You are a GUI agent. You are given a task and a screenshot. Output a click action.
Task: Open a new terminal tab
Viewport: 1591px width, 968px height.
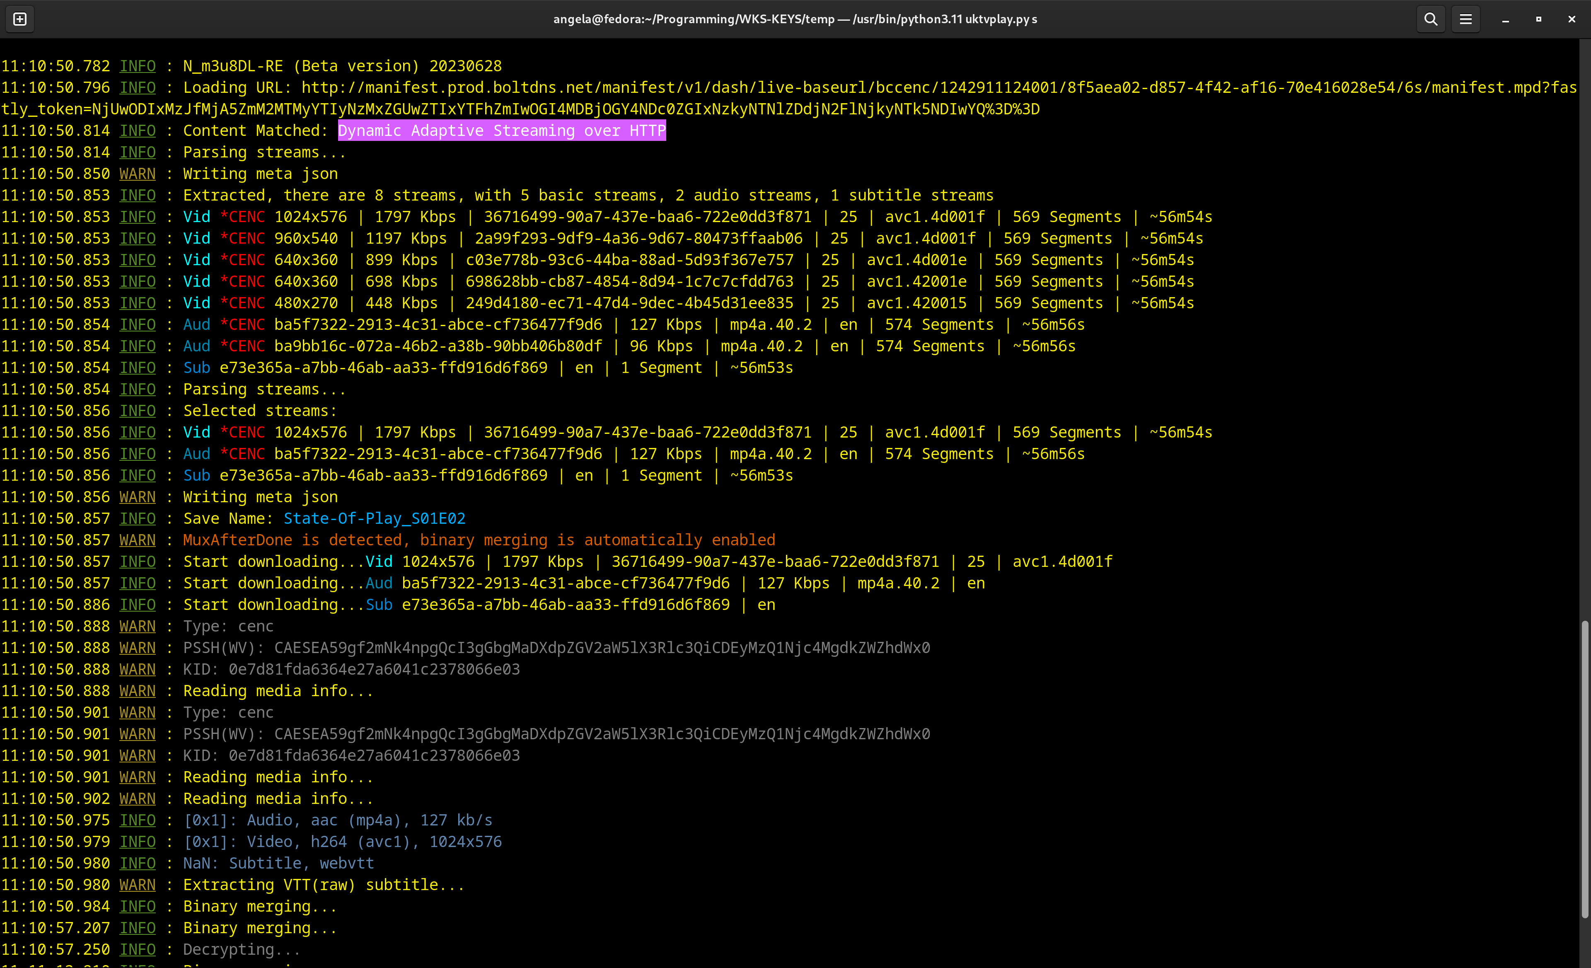(20, 19)
